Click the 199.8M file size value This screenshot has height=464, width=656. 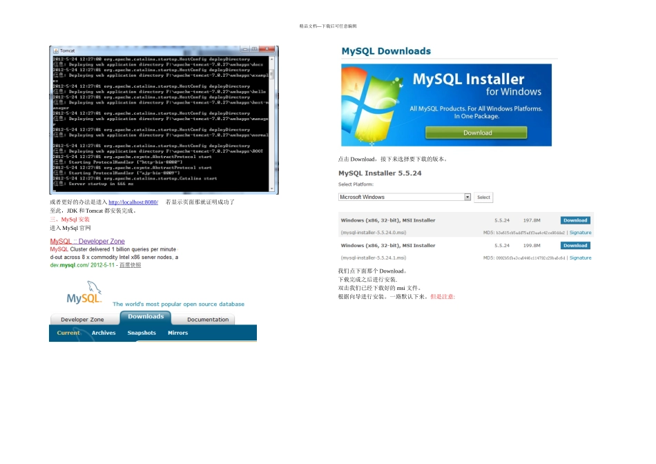pyautogui.click(x=532, y=246)
